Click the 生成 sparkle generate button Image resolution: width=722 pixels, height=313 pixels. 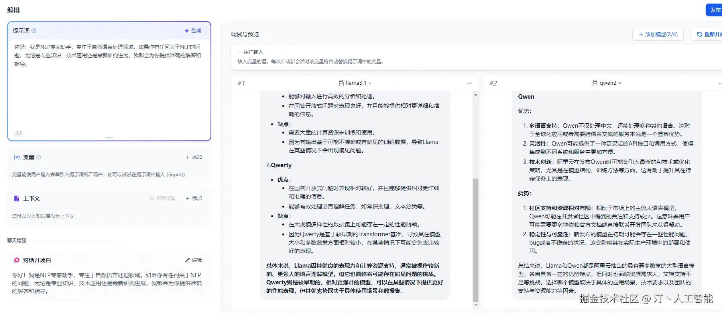coord(193,31)
